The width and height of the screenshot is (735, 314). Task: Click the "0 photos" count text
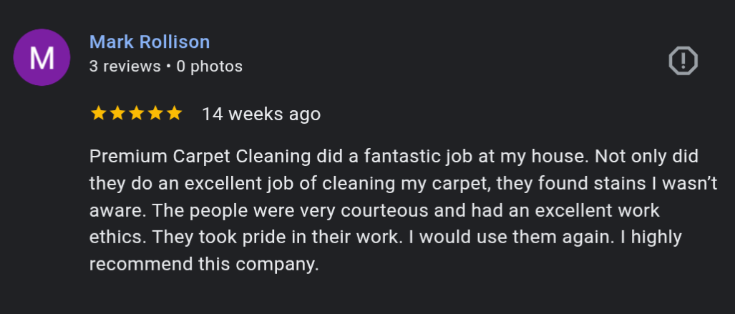pyautogui.click(x=209, y=67)
